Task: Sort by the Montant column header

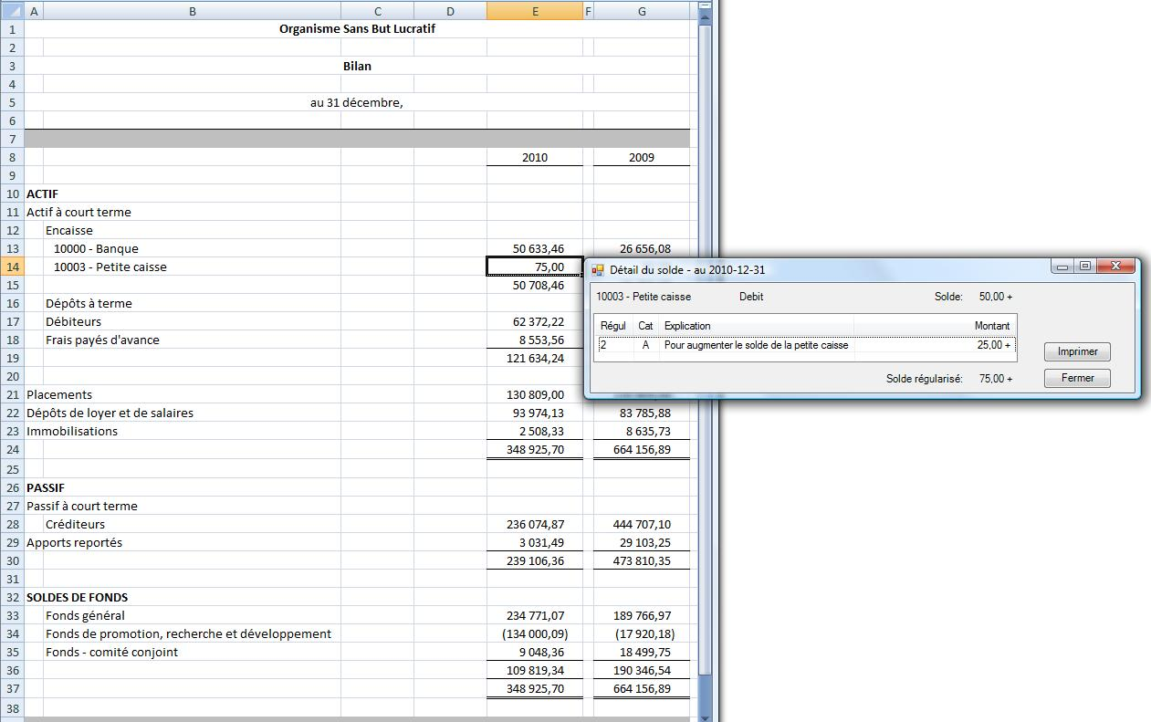Action: (934, 326)
